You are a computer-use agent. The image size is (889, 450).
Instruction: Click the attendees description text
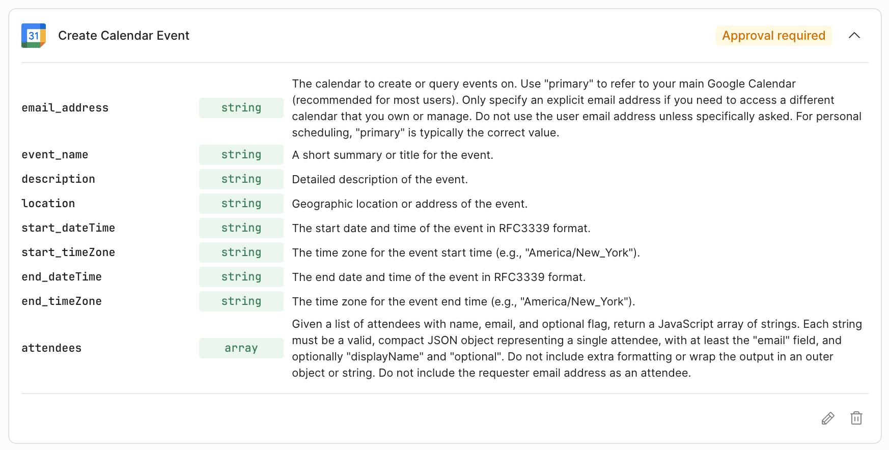pyautogui.click(x=575, y=348)
